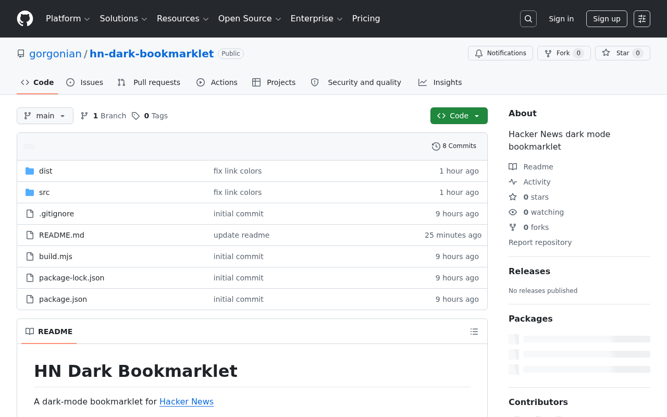Expand the Enterprise menu

316,19
